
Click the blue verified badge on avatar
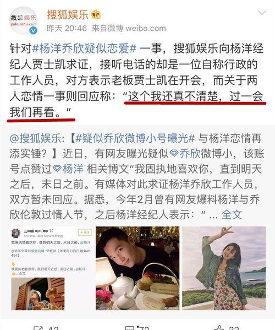point(33,31)
